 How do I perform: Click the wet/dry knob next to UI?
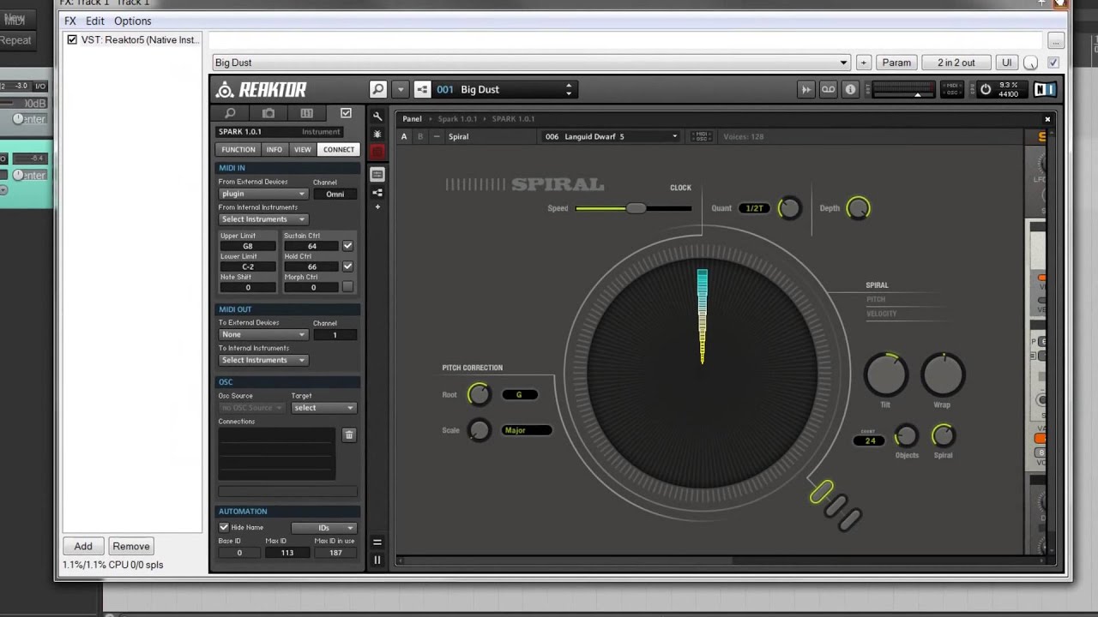tap(1030, 63)
